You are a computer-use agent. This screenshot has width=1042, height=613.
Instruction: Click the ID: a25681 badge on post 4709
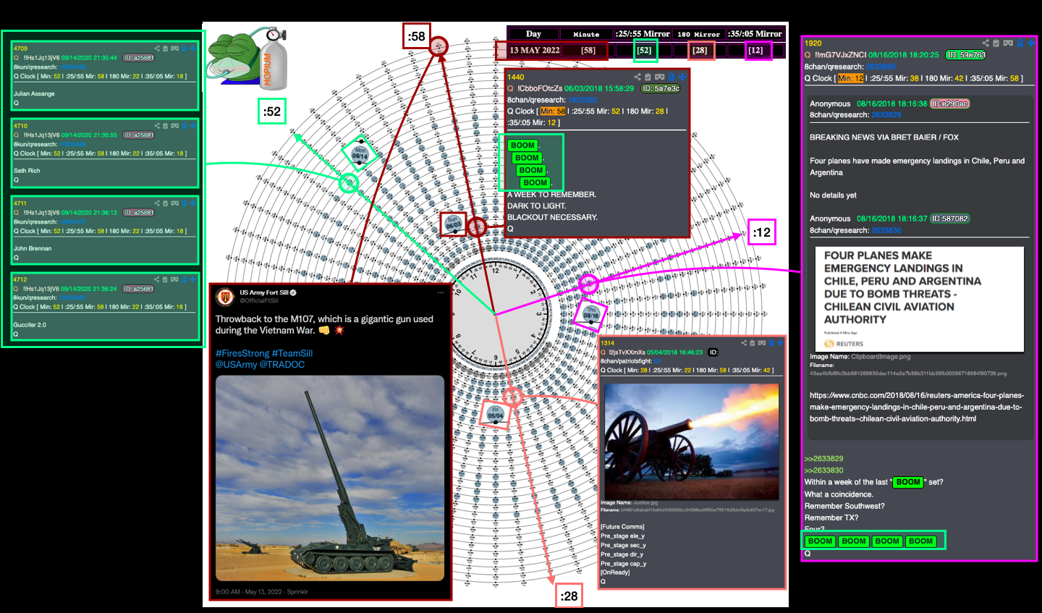click(x=138, y=58)
